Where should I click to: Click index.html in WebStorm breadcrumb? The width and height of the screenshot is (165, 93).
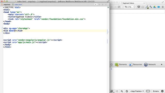17,5
